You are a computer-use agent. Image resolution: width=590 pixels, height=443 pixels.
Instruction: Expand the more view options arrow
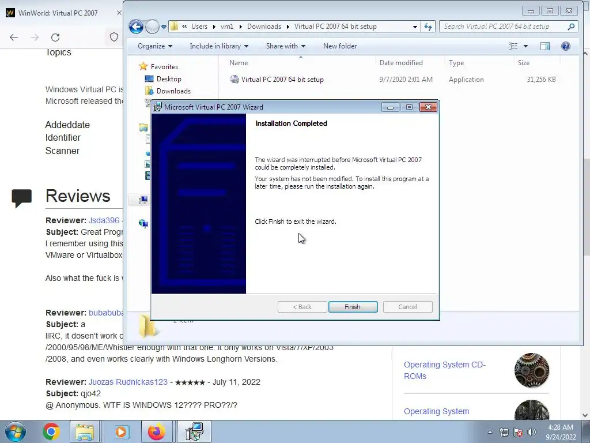525,46
